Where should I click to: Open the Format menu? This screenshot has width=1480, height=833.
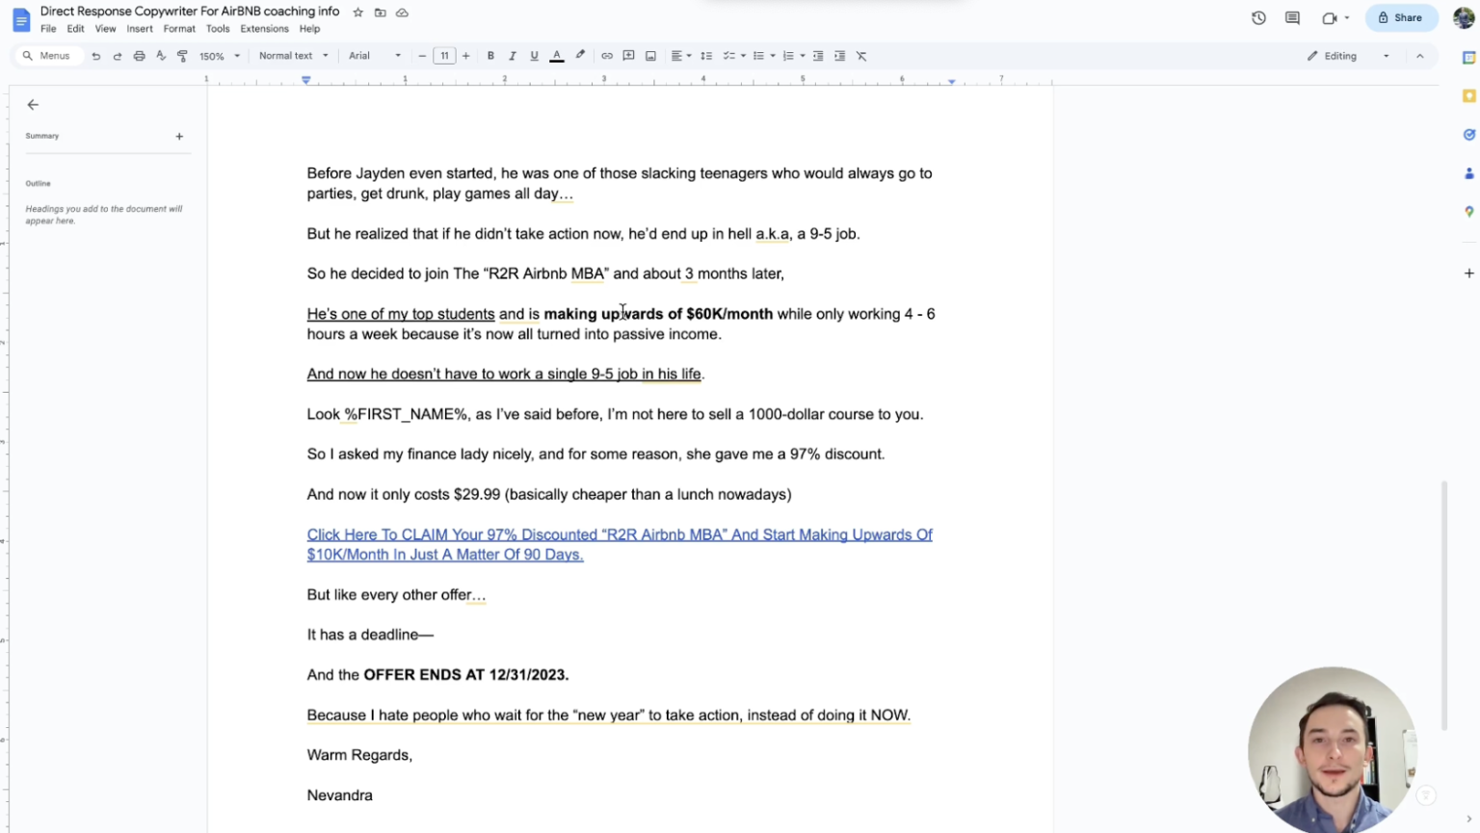179,28
